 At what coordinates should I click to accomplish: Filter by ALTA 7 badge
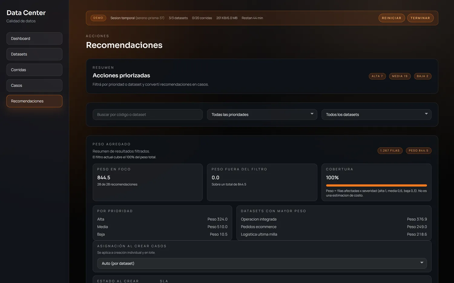tap(377, 76)
